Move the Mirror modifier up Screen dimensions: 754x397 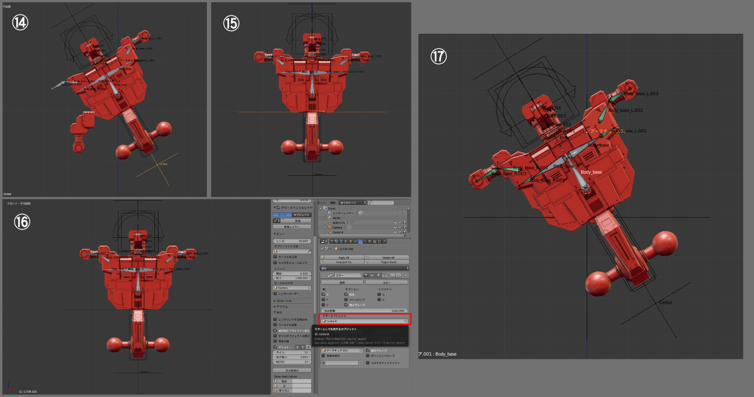(393, 275)
